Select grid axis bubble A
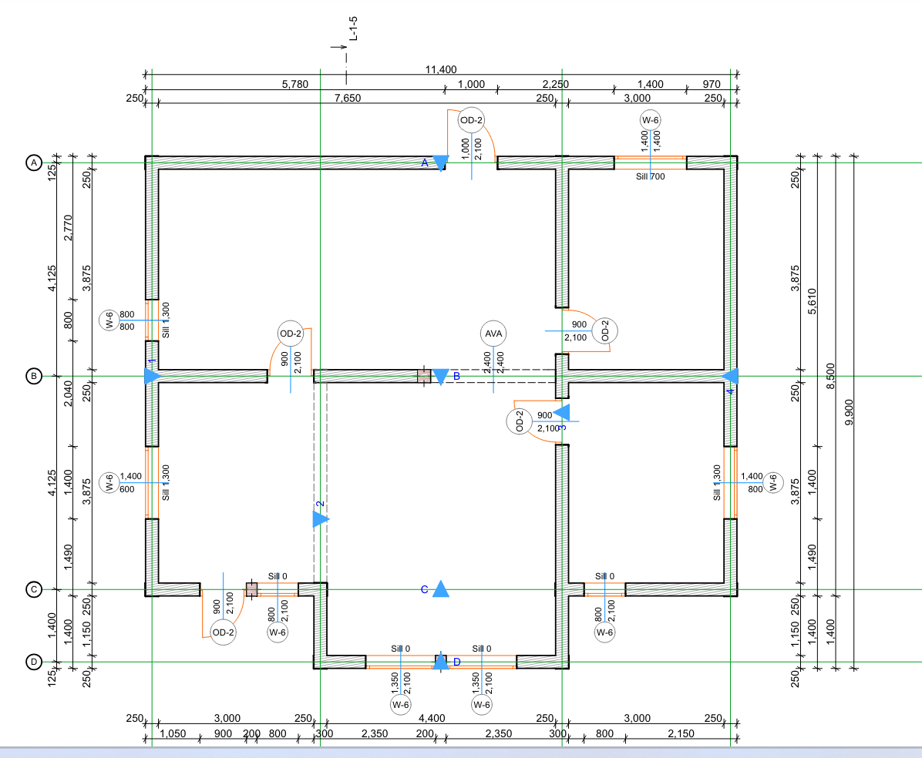The image size is (922, 758). [33, 163]
